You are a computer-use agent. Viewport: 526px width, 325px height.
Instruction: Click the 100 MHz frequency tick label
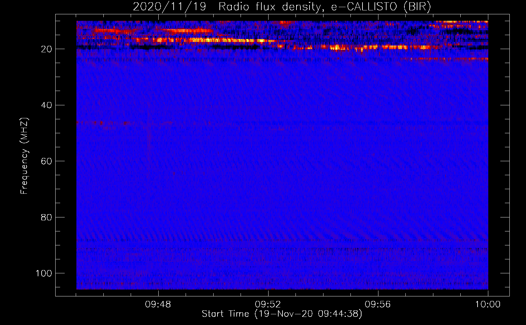pyautogui.click(x=44, y=273)
